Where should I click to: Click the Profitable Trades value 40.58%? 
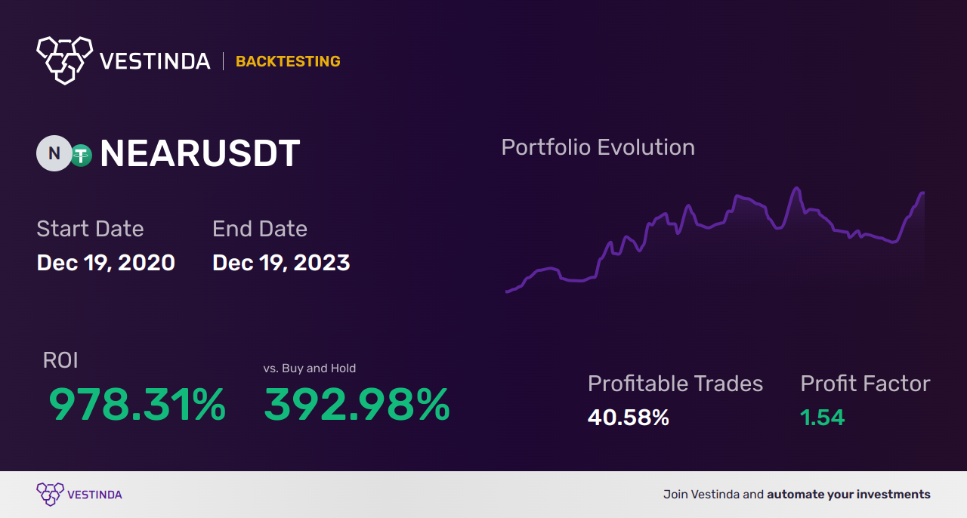click(x=629, y=418)
